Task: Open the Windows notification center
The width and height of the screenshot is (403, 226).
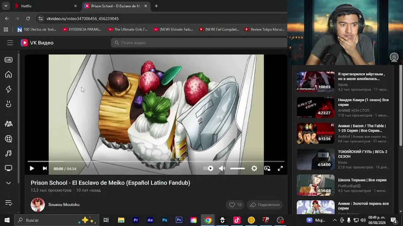Action: point(394,220)
